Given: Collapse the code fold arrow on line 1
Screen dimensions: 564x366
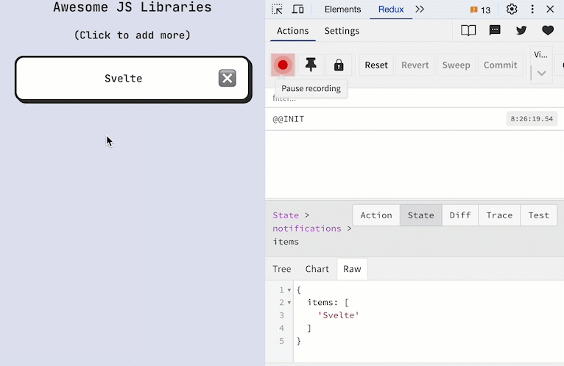Looking at the screenshot, I should pyautogui.click(x=289, y=290).
